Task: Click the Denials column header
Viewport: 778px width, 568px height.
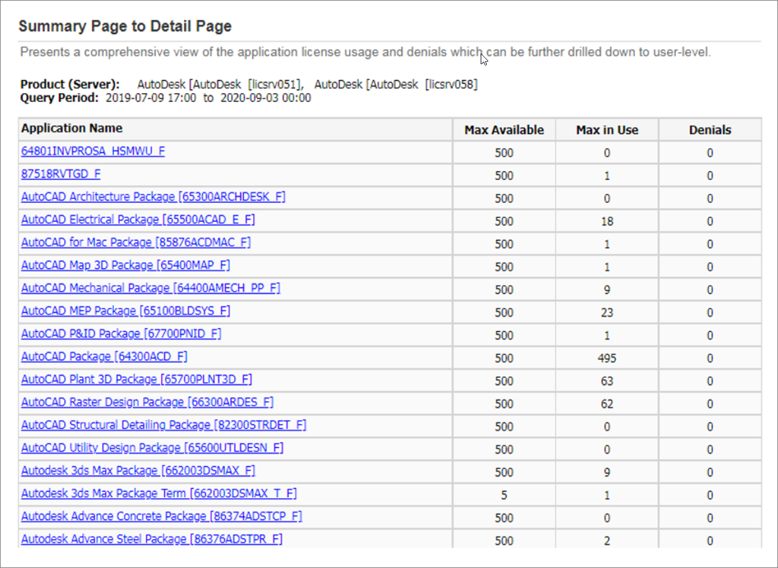Action: [x=710, y=130]
